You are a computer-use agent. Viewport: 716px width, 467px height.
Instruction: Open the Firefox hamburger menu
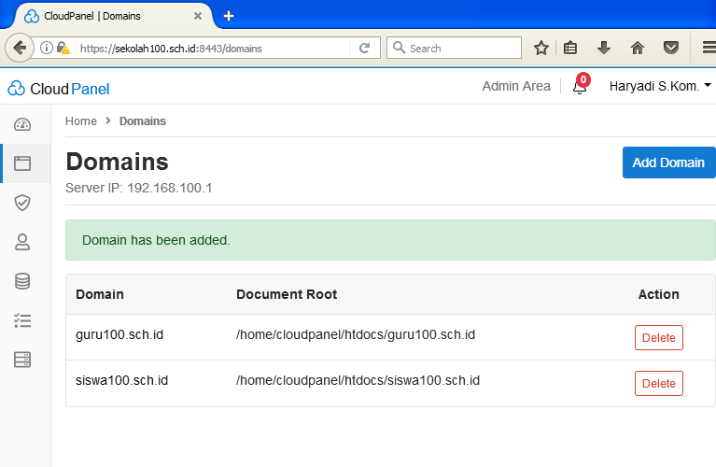tap(708, 48)
